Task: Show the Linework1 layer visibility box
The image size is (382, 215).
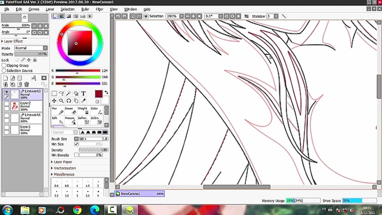Action: 7,115
